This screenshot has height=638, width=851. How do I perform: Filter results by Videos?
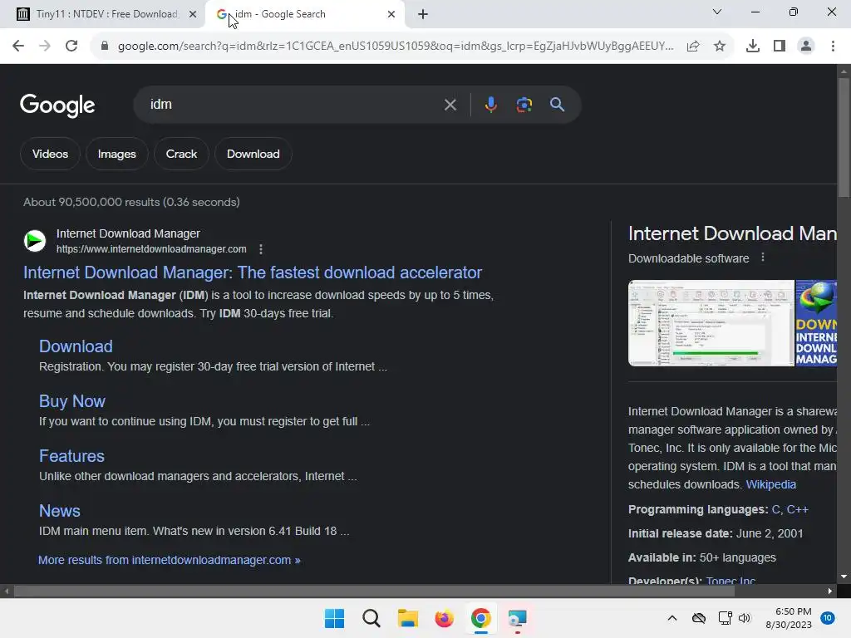pyautogui.click(x=50, y=154)
